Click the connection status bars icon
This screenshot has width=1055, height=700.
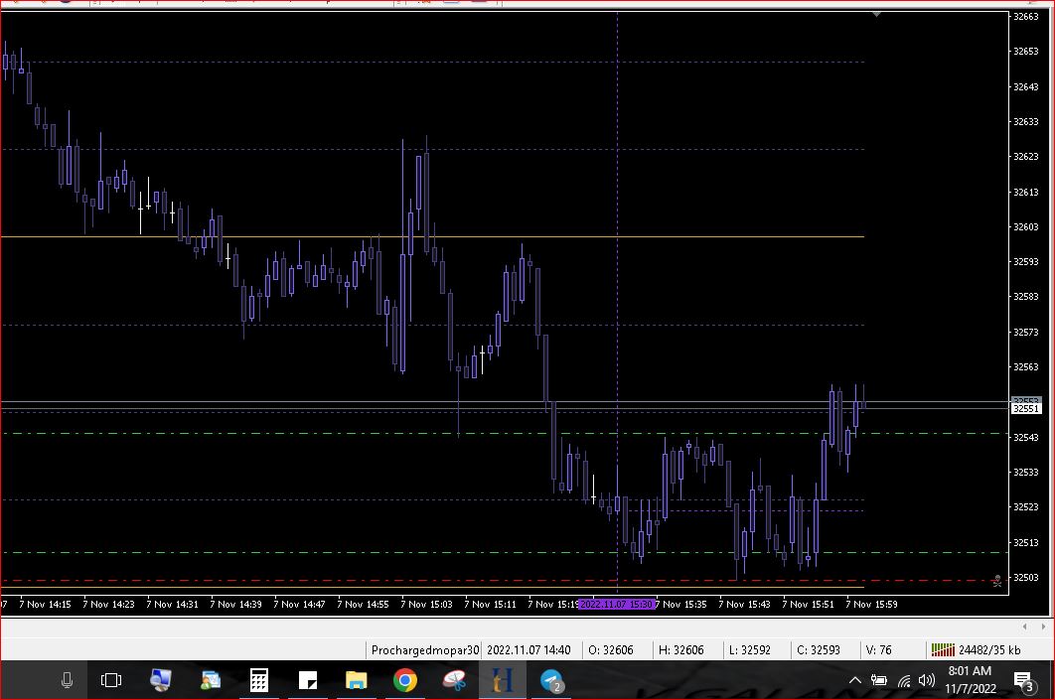pos(942,650)
